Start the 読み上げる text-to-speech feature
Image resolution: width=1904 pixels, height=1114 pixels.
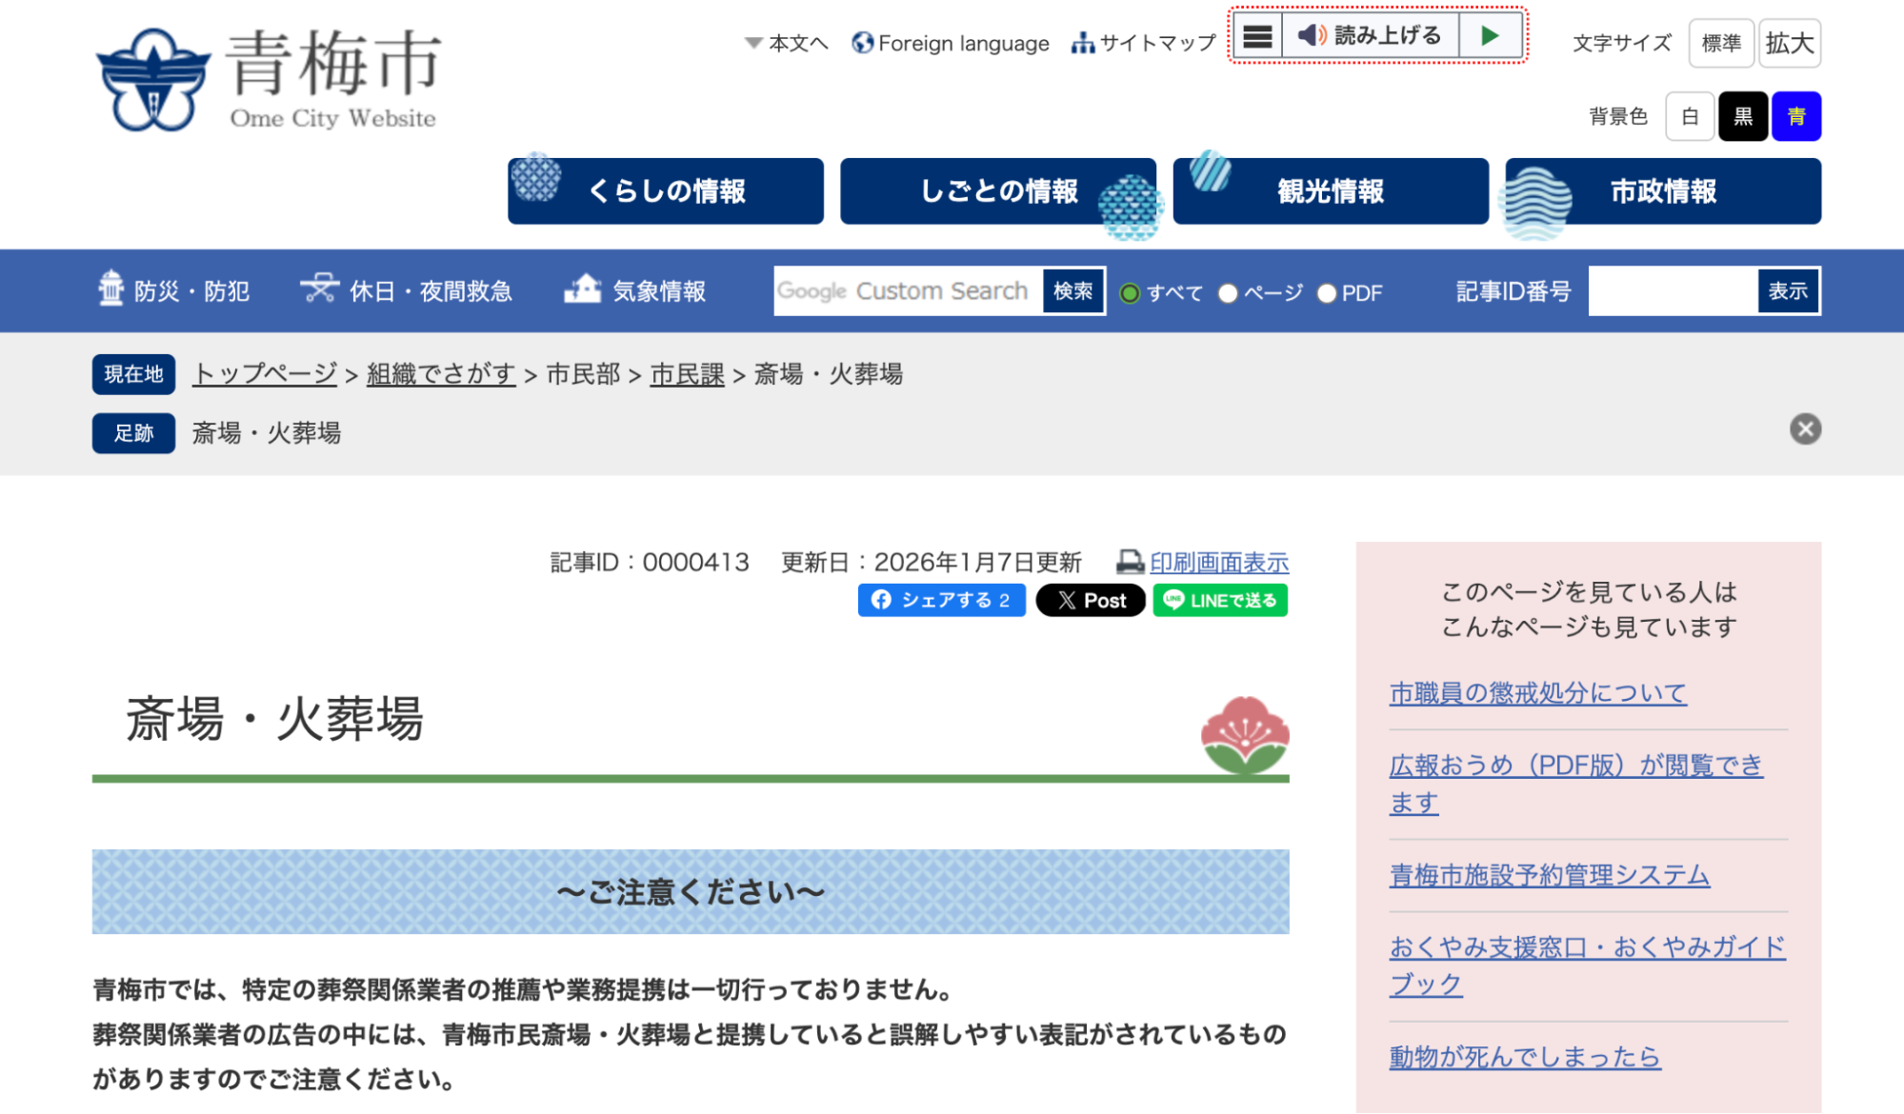click(x=1370, y=35)
